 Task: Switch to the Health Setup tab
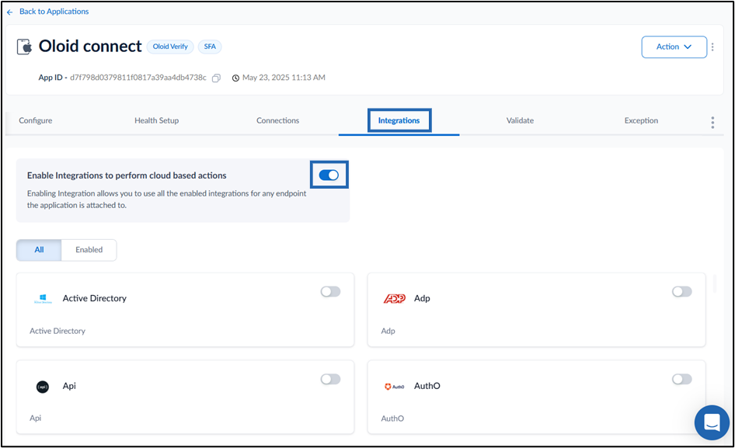coord(157,120)
